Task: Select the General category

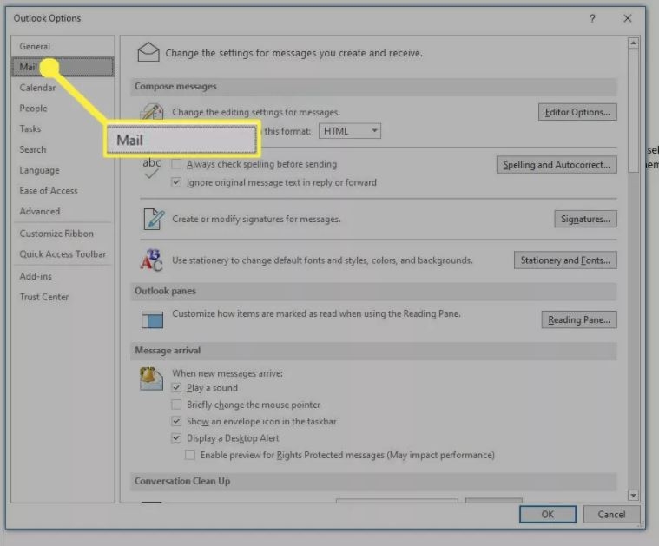Action: (63, 46)
